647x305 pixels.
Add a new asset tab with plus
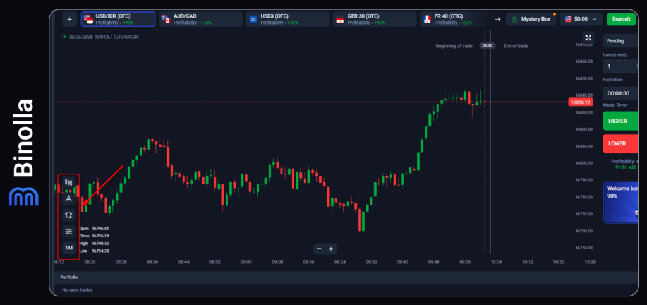click(70, 19)
